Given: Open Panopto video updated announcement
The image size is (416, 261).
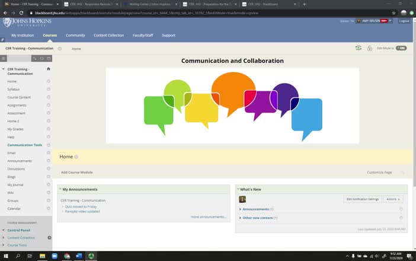Looking at the screenshot, I should (x=82, y=211).
